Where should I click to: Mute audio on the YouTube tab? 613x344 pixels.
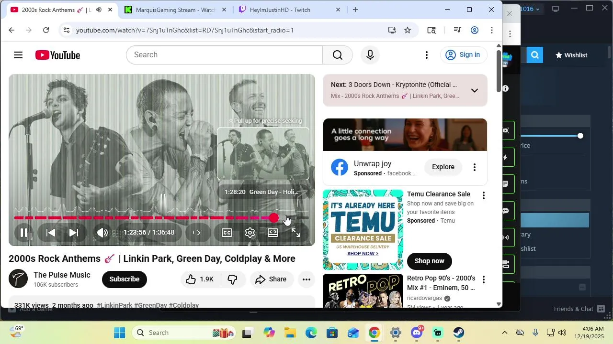pos(99,10)
